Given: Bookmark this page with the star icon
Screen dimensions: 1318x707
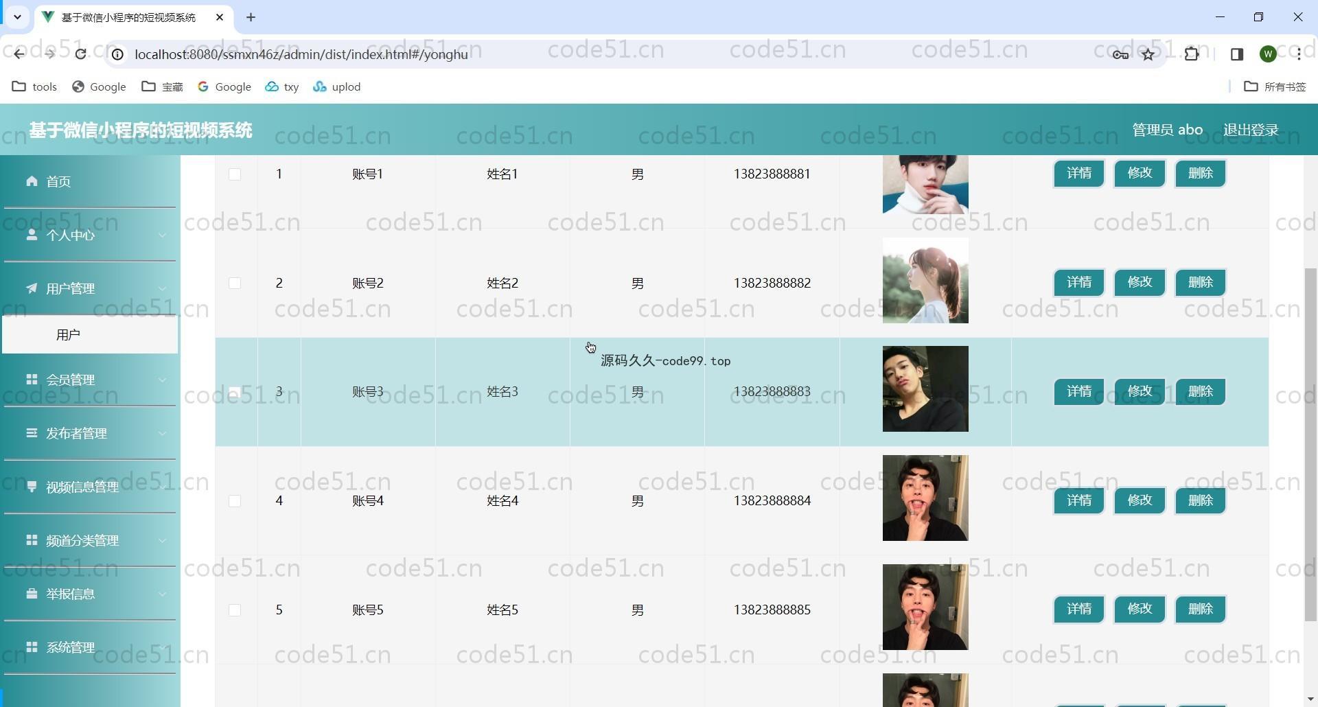Looking at the screenshot, I should (x=1148, y=54).
